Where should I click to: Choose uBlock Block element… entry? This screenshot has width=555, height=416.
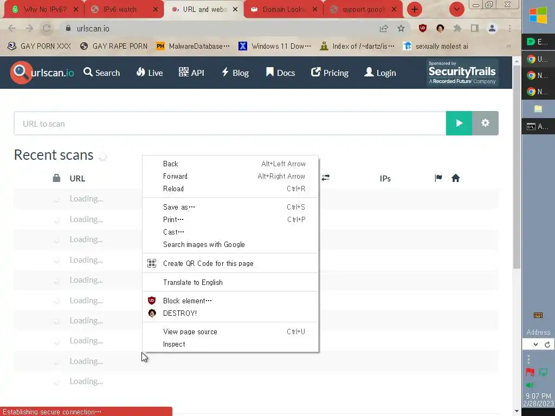coord(230,301)
